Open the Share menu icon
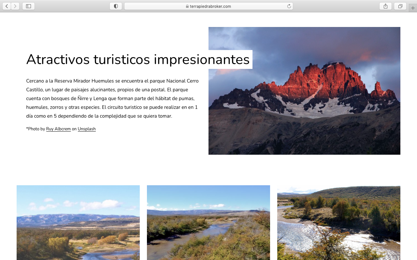 click(x=385, y=6)
